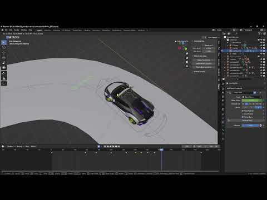The height and width of the screenshot is (200, 267).
Task: Toggle the Curve Radius checkbox
Action: tap(243, 114)
